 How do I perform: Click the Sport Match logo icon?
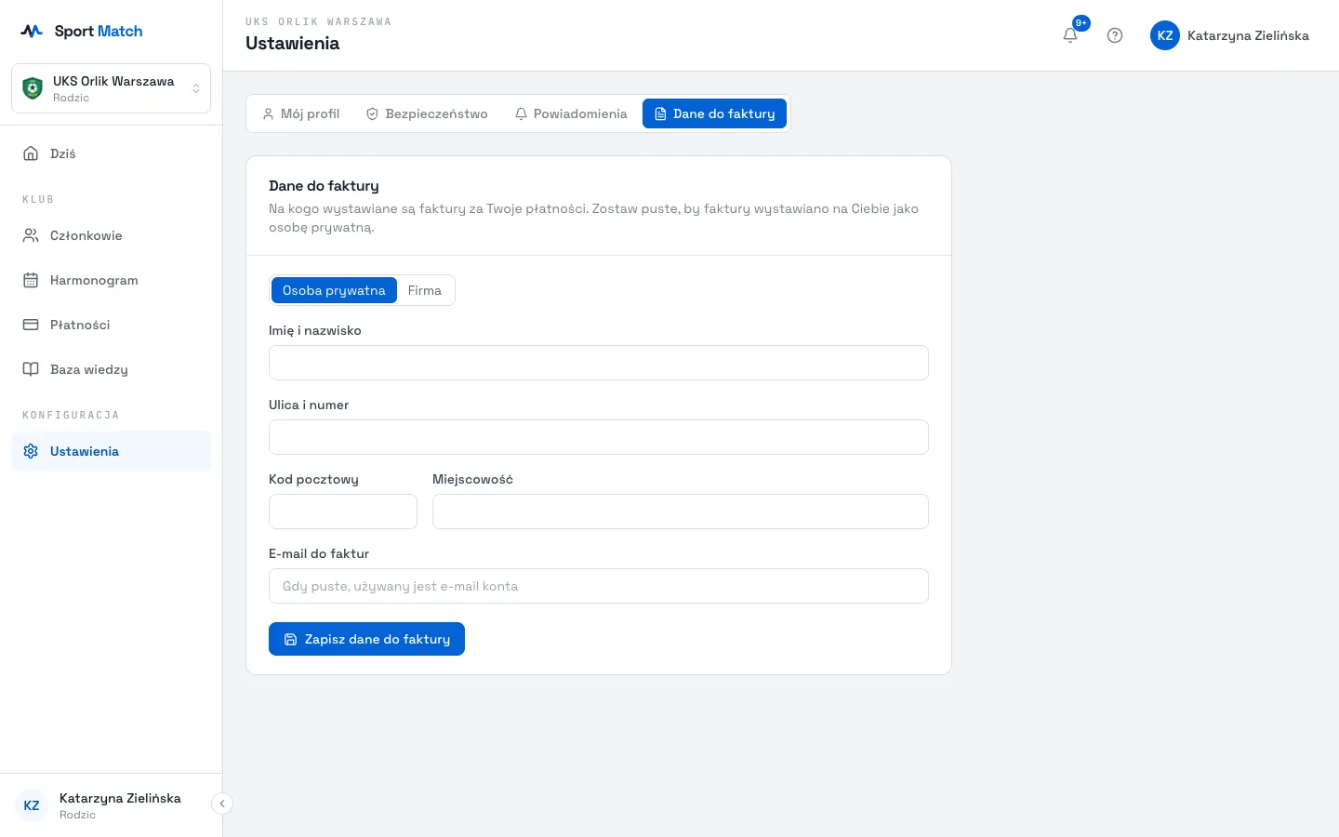coord(32,31)
